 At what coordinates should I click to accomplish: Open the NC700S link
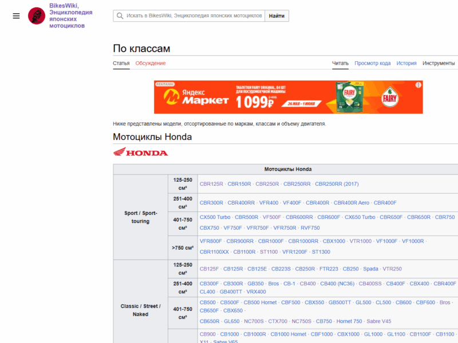pos(254,321)
